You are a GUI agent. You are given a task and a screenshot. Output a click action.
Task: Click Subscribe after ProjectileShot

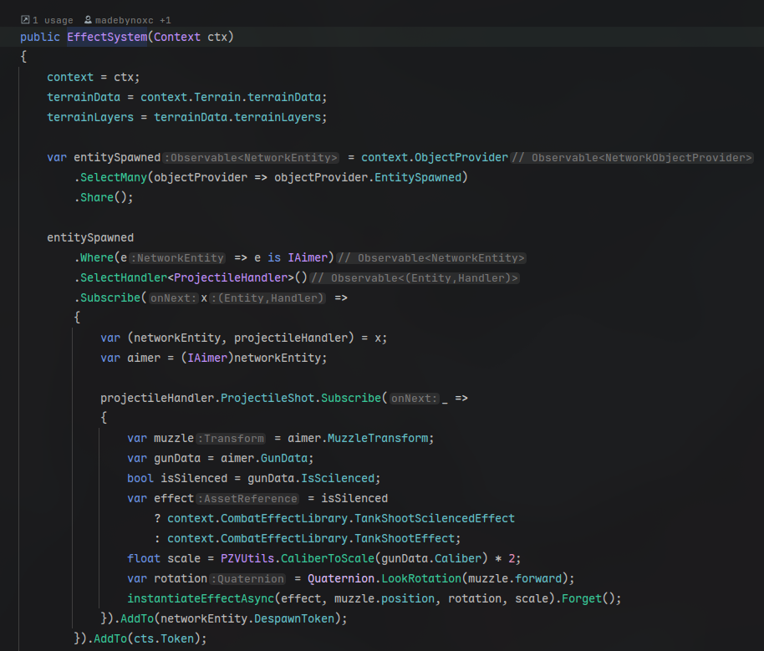click(351, 398)
